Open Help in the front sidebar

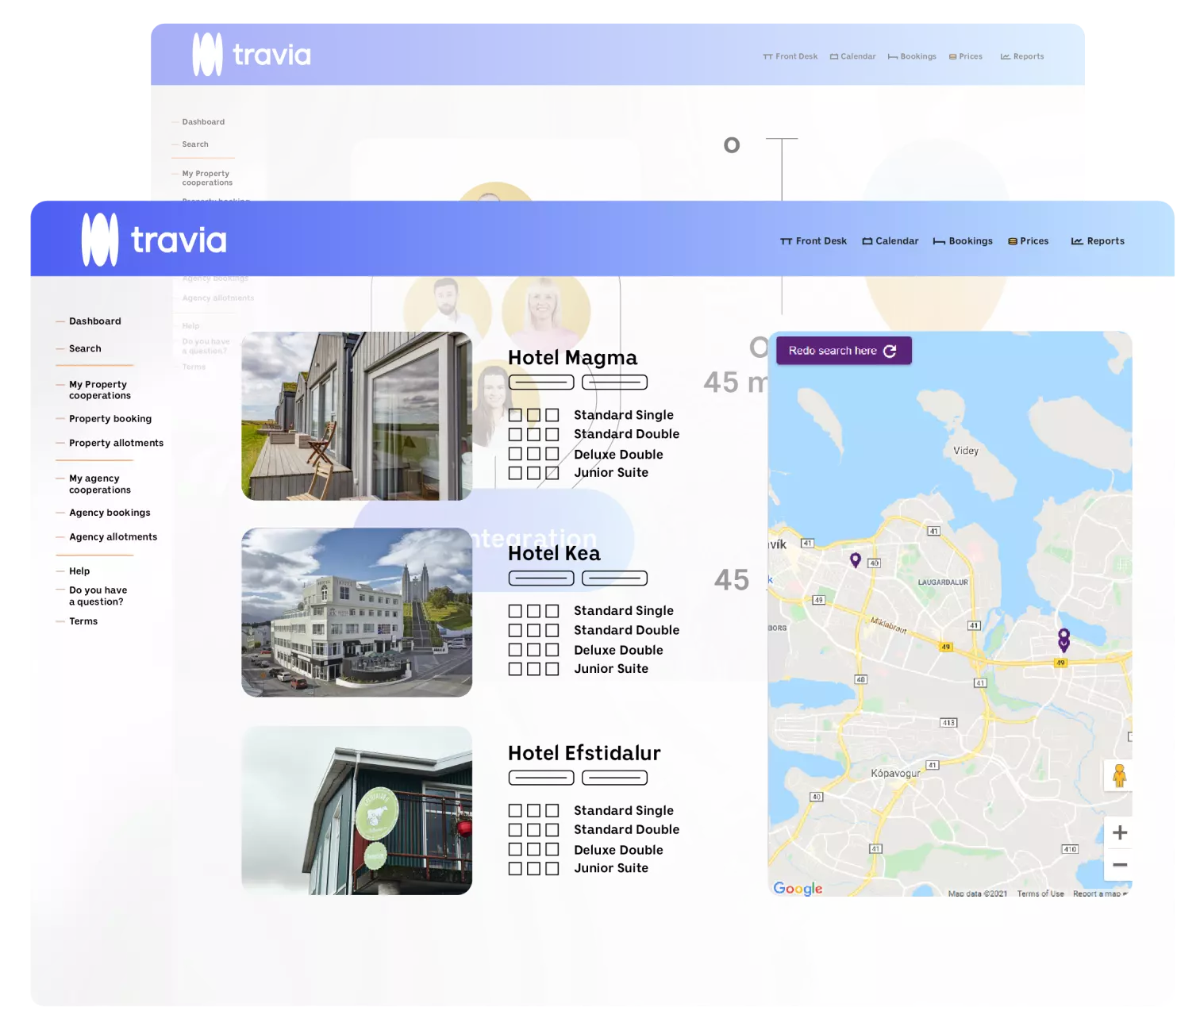click(79, 571)
